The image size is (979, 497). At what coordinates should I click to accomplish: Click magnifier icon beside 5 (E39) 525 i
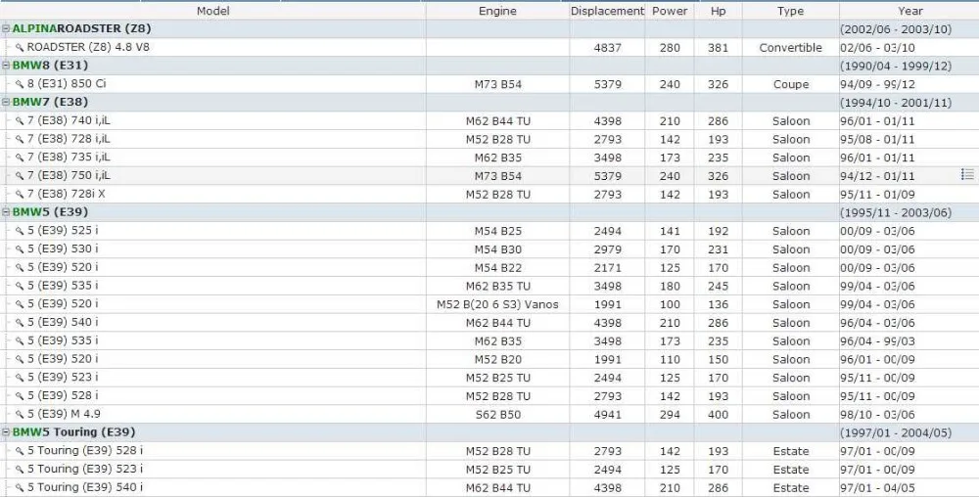(x=20, y=231)
